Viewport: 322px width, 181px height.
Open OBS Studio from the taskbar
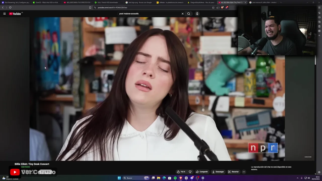coord(197,178)
